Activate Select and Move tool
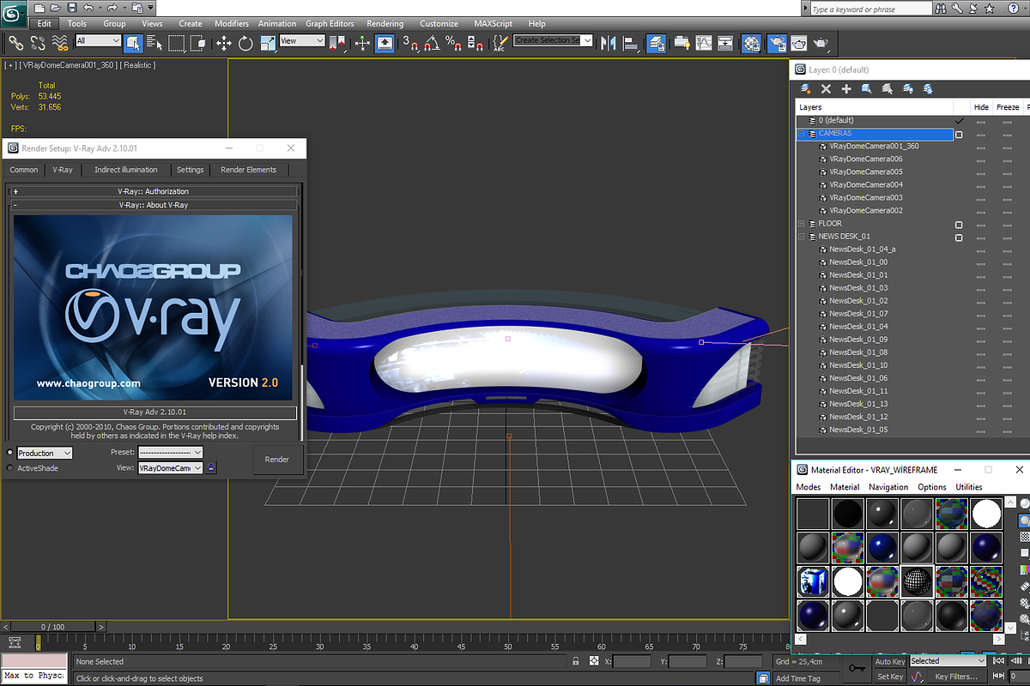Image resolution: width=1030 pixels, height=686 pixels. (x=223, y=42)
